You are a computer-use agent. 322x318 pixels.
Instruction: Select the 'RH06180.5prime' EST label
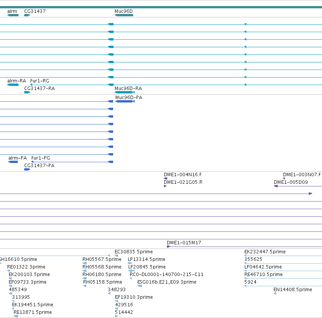pos(102,275)
